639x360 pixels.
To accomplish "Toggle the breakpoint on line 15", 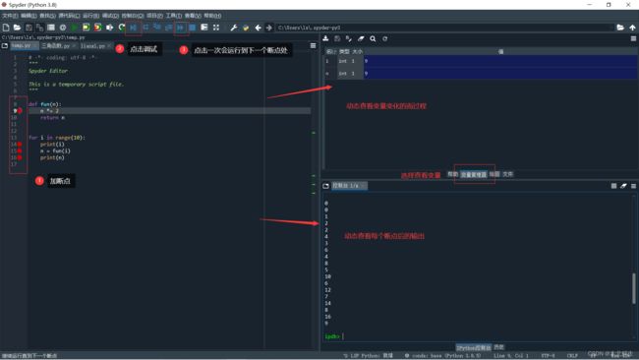I will point(19,150).
